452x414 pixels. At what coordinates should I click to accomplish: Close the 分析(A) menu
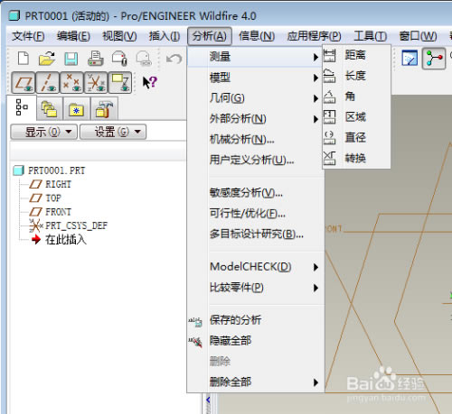pyautogui.click(x=210, y=36)
